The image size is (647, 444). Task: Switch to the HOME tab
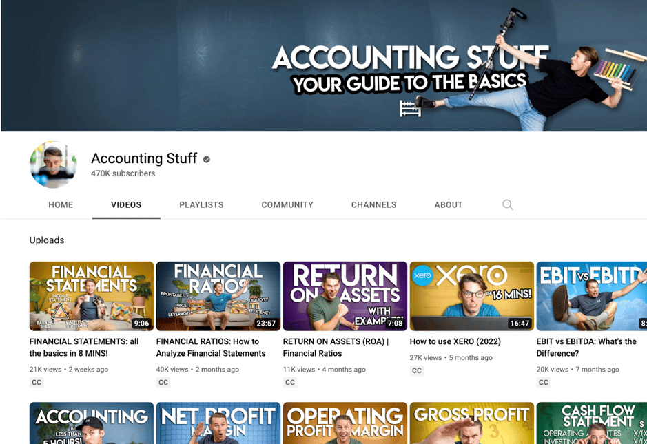(x=61, y=205)
